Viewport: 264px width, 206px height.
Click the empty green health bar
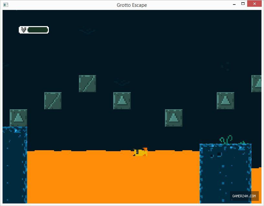pyautogui.click(x=38, y=30)
